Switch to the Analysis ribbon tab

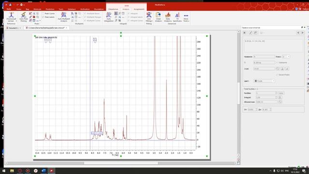126,9
